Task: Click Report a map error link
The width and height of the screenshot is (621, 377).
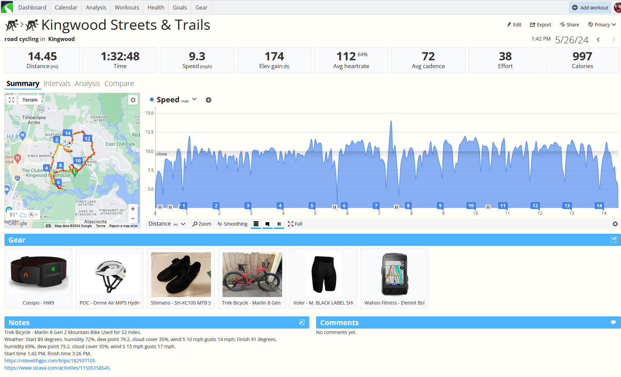Action: 123,226
